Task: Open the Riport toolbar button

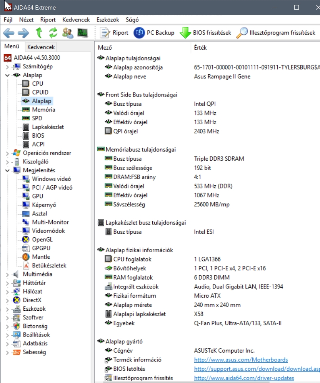Action: coord(114,33)
